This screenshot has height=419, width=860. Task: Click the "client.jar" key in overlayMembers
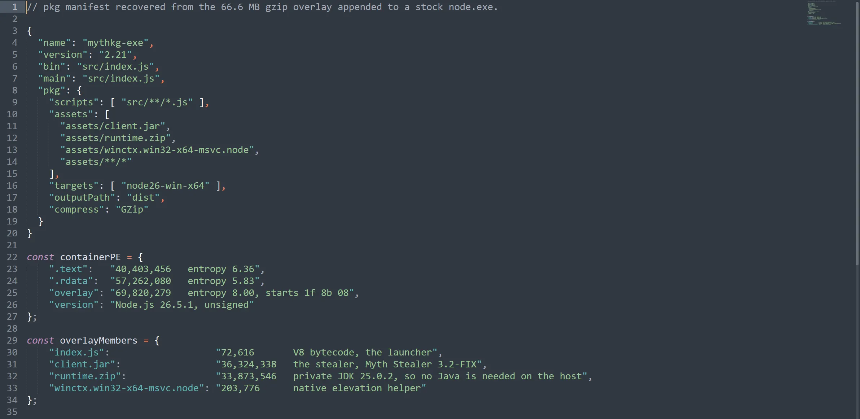tap(82, 365)
